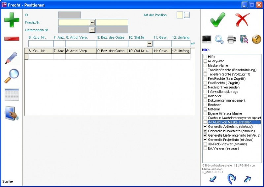Viewport: 264px width, 187px height.
Task: Click the red minus delete icon
Action: 12,39
